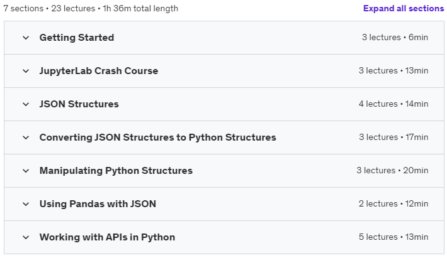Expand the JSON Structures section chevron
Image resolution: width=447 pixels, height=258 pixels.
coord(26,104)
